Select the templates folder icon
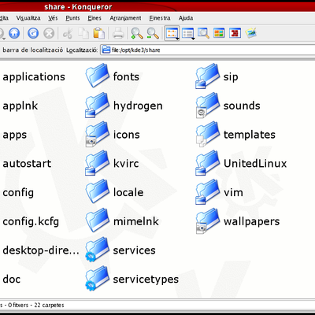Viewport: 315px width, 315px height. (x=208, y=134)
